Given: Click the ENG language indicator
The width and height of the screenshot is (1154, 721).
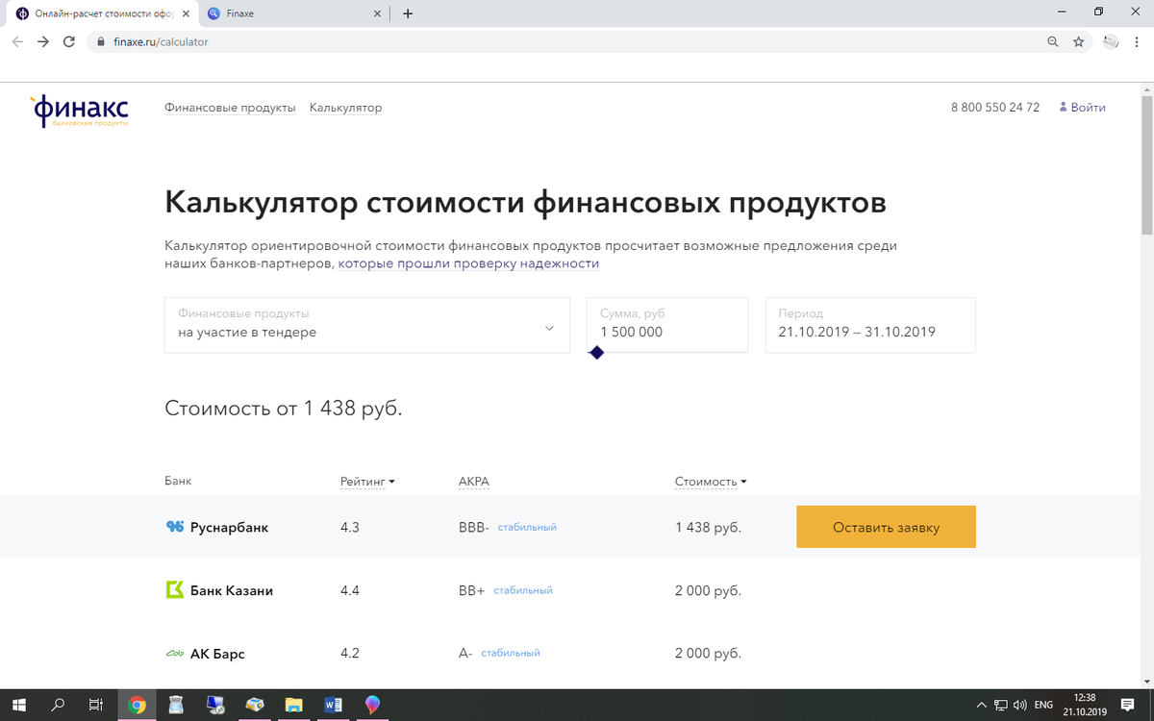Looking at the screenshot, I should click(x=1044, y=705).
